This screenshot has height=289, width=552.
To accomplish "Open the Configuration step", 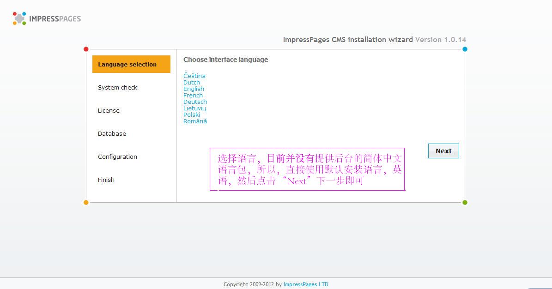I will (x=118, y=157).
